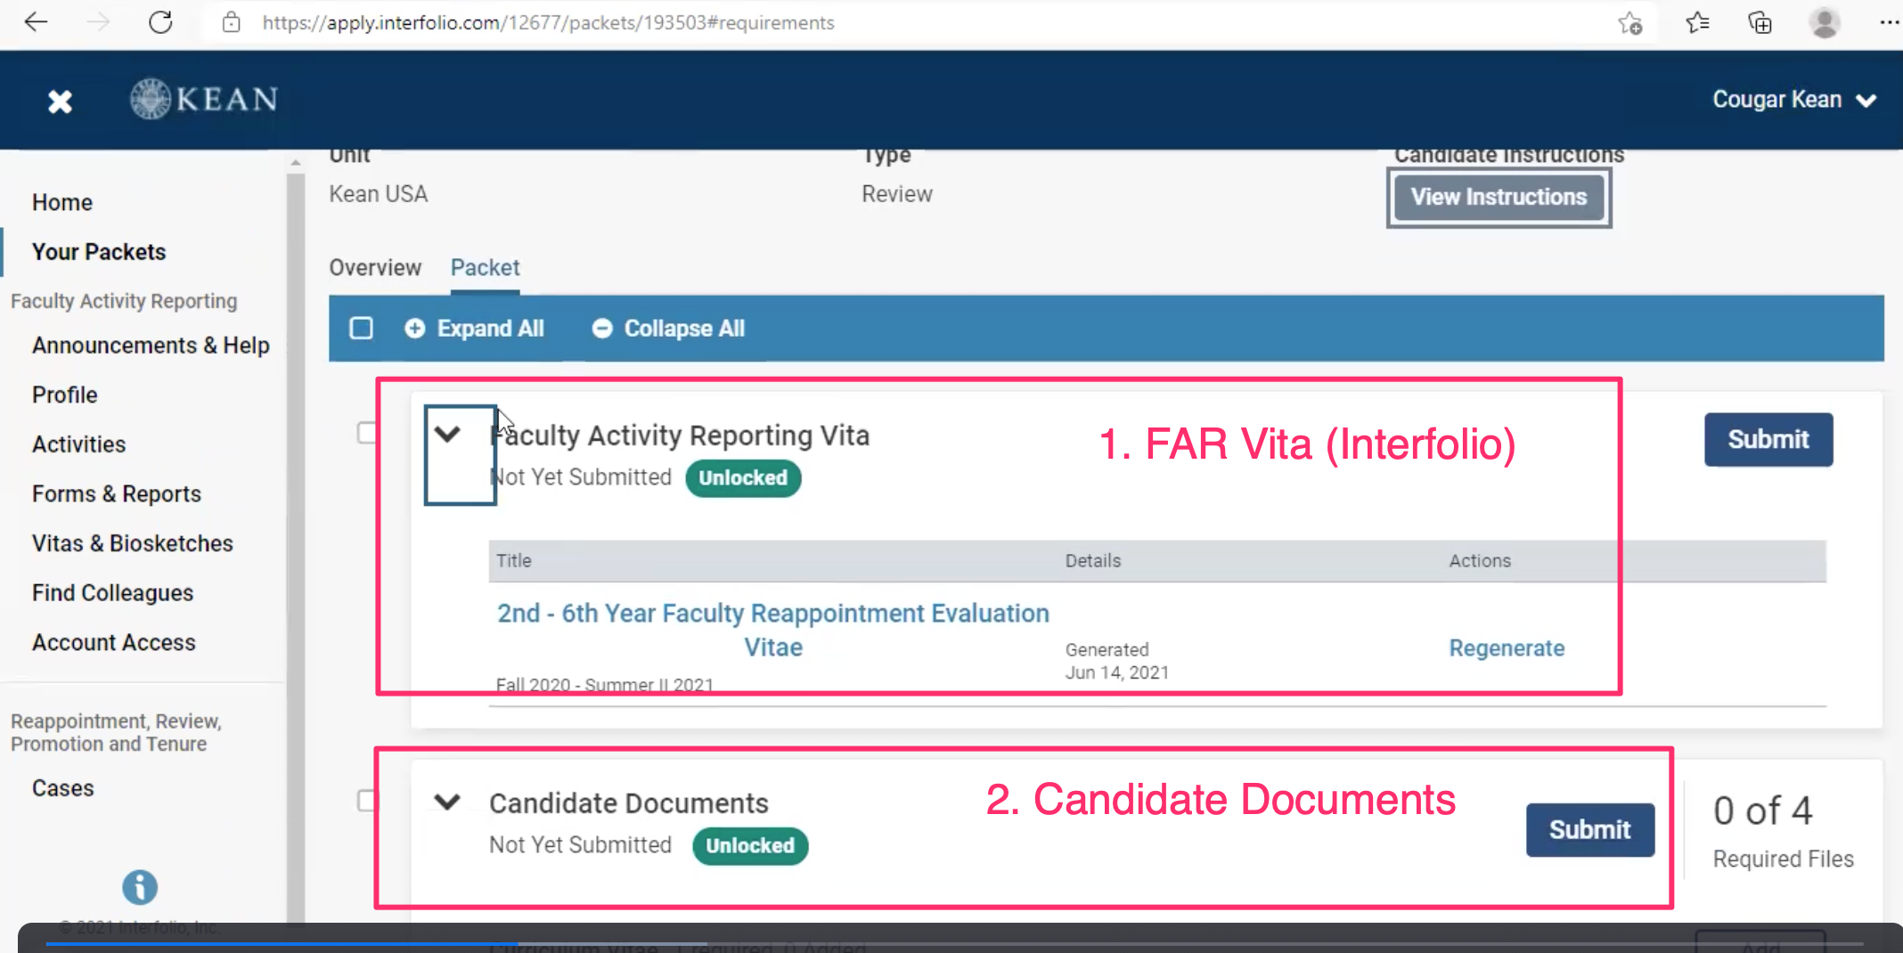Click the Unlocked badge on Candidate Documents

(x=750, y=845)
